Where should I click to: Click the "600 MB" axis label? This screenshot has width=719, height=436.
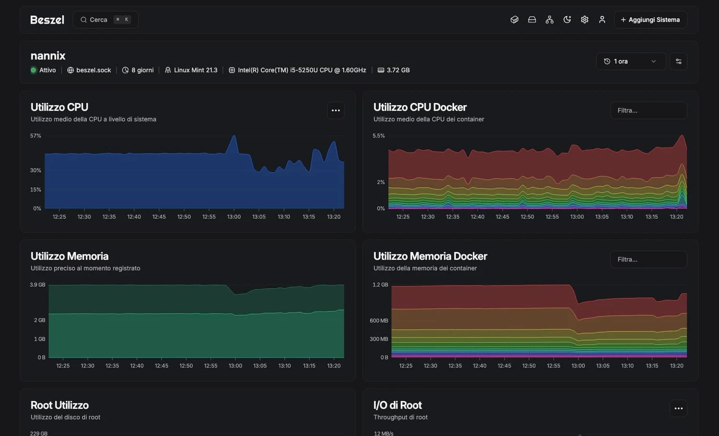(x=379, y=321)
